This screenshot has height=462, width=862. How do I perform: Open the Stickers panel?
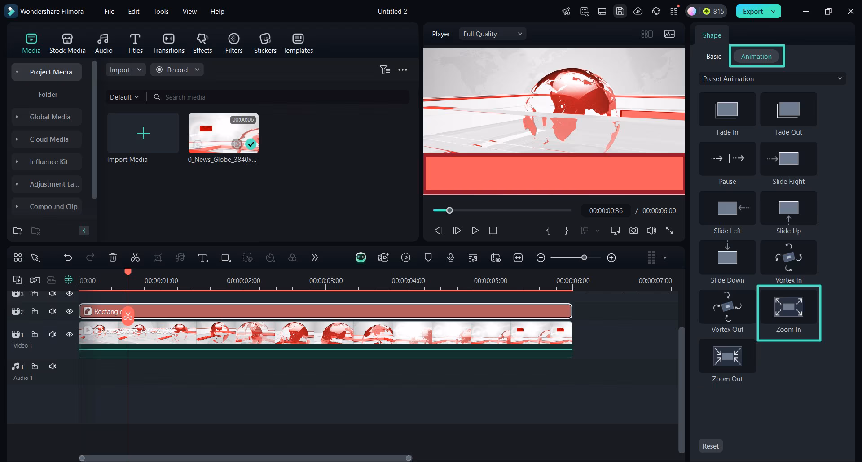pyautogui.click(x=265, y=44)
